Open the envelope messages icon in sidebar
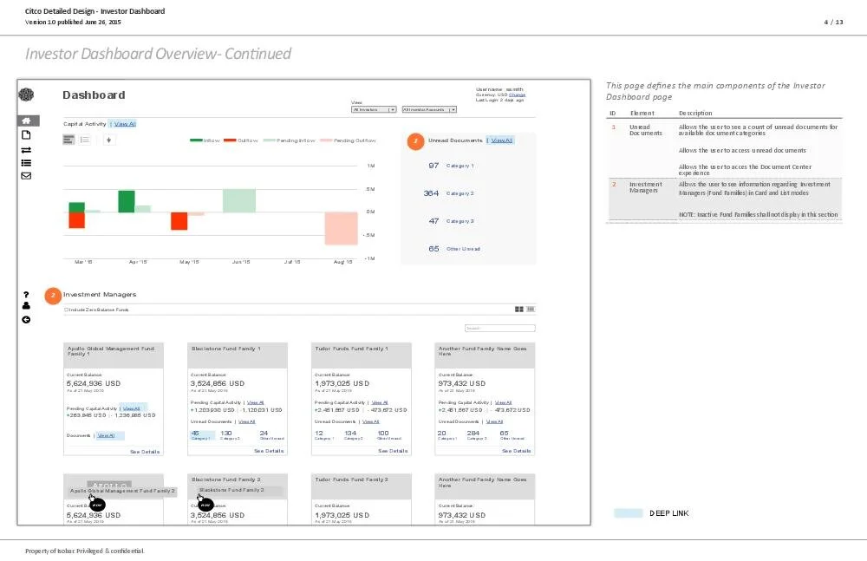The image size is (867, 561). (x=26, y=176)
